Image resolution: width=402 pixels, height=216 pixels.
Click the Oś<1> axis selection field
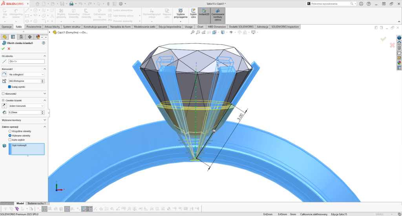[26, 61]
